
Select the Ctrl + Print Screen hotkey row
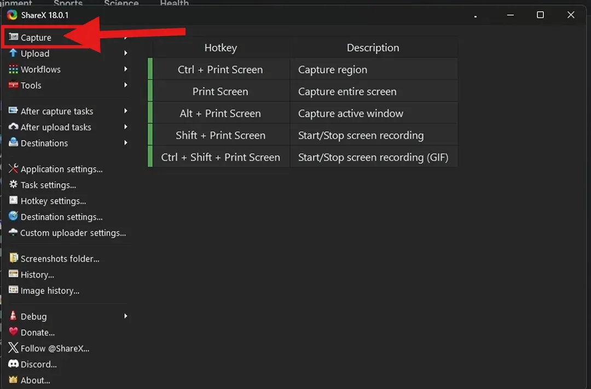pos(220,69)
